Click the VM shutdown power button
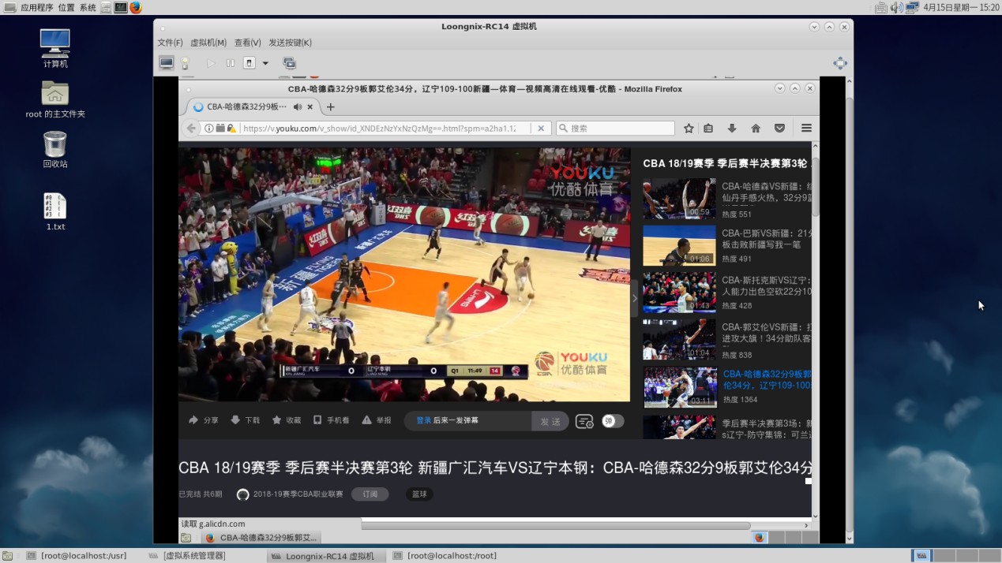1002x563 pixels. tap(250, 63)
